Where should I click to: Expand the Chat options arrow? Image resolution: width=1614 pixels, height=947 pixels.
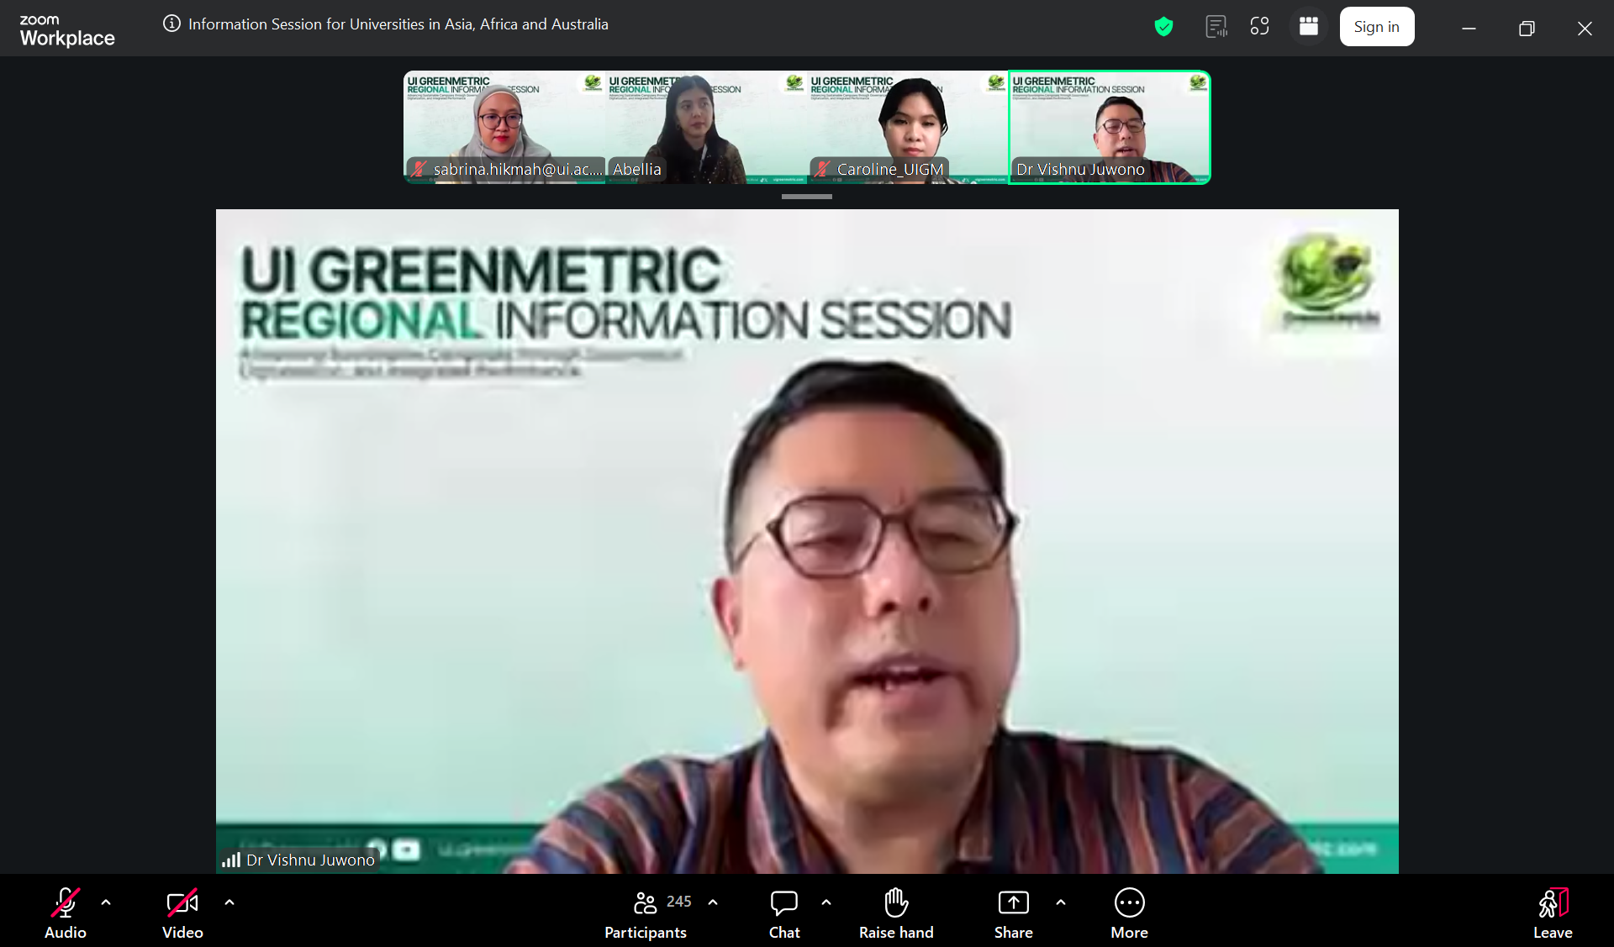[826, 902]
